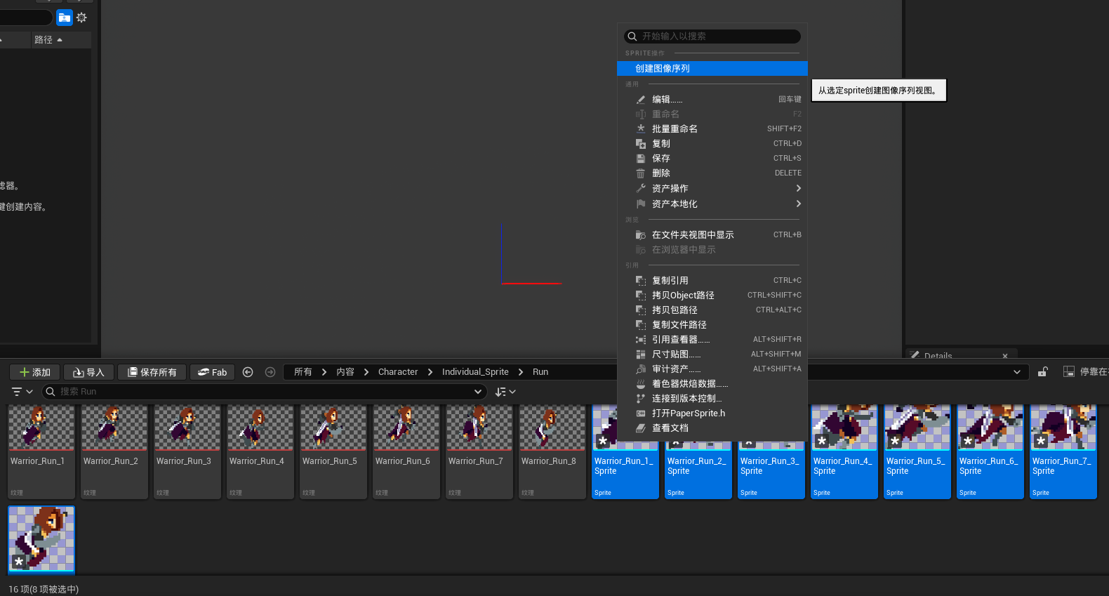Click the blue folder icon beside the gear
The height and width of the screenshot is (596, 1109).
(x=65, y=18)
